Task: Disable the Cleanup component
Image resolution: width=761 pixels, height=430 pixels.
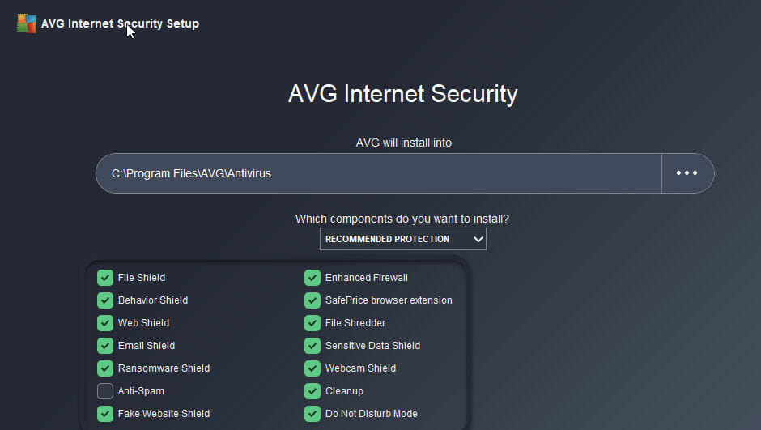Action: [x=312, y=390]
